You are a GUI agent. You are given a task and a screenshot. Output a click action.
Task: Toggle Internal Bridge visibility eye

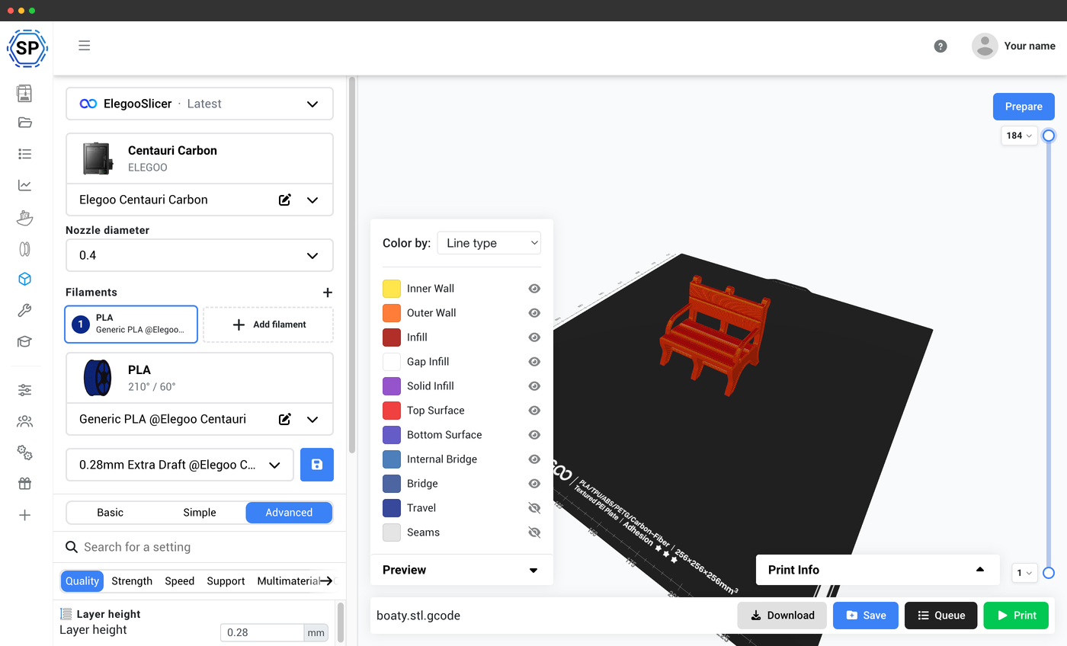click(534, 459)
